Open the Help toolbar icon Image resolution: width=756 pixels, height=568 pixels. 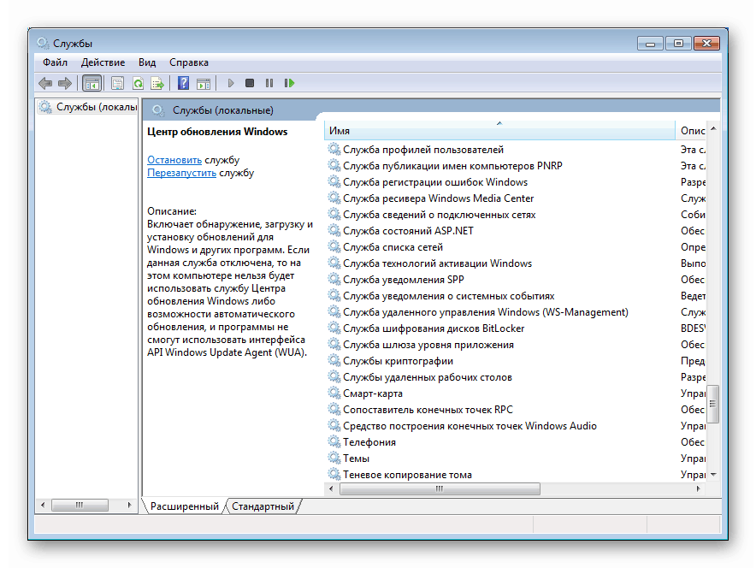click(183, 83)
